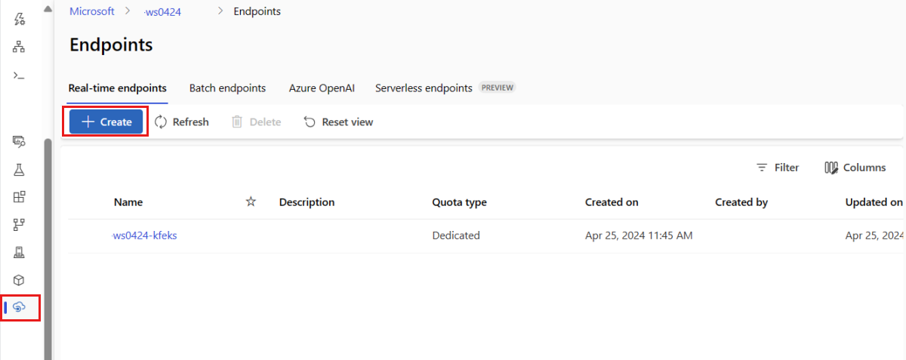Open the Columns chooser
Screen dimensions: 906x360
[855, 168]
